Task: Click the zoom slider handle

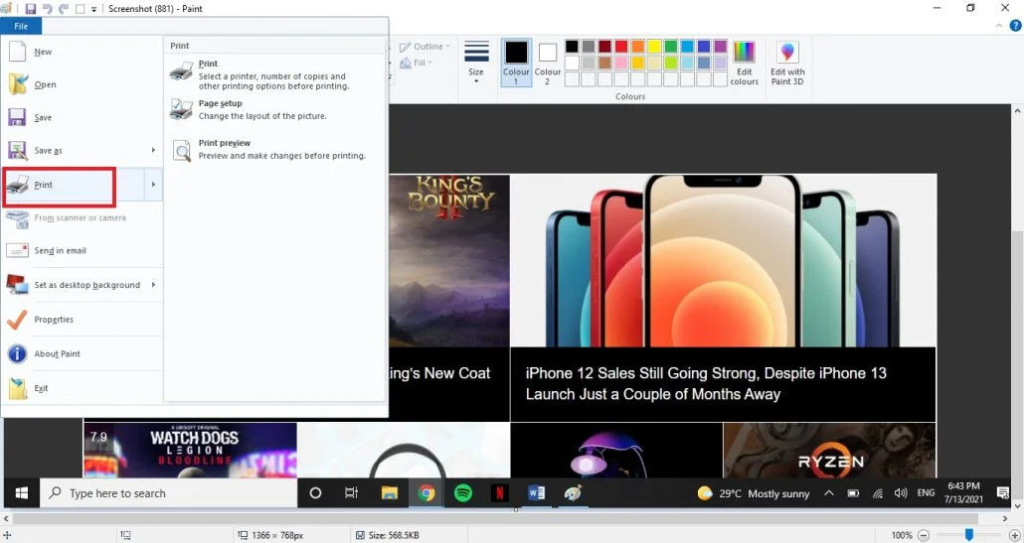Action: [x=969, y=535]
